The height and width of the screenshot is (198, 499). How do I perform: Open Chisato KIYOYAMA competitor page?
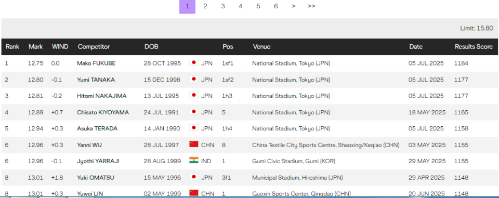(103, 112)
